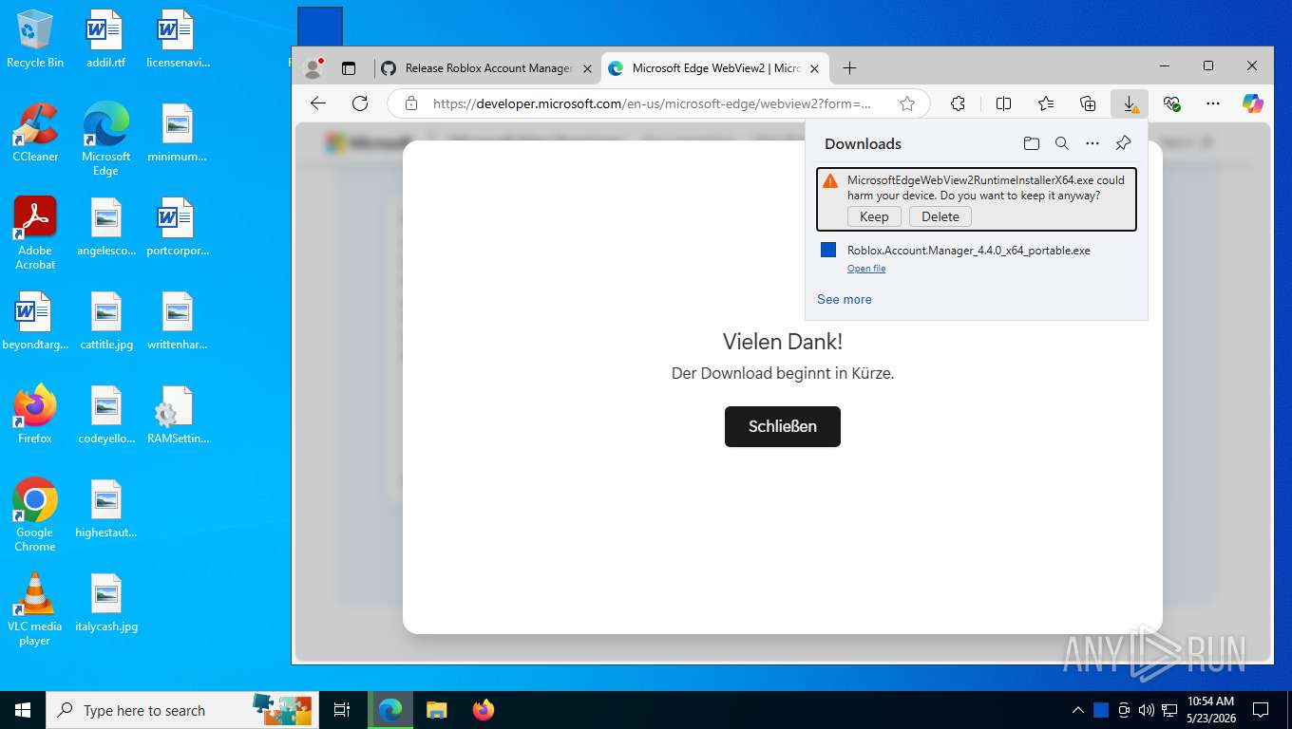Open more options in Downloads panel

(x=1092, y=143)
